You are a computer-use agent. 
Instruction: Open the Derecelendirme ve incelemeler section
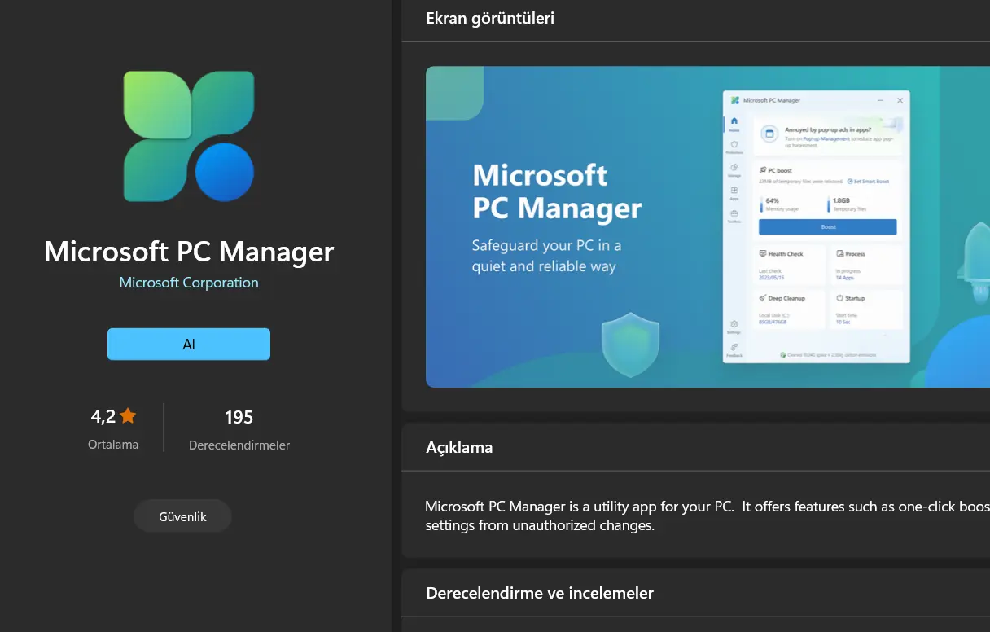click(540, 593)
